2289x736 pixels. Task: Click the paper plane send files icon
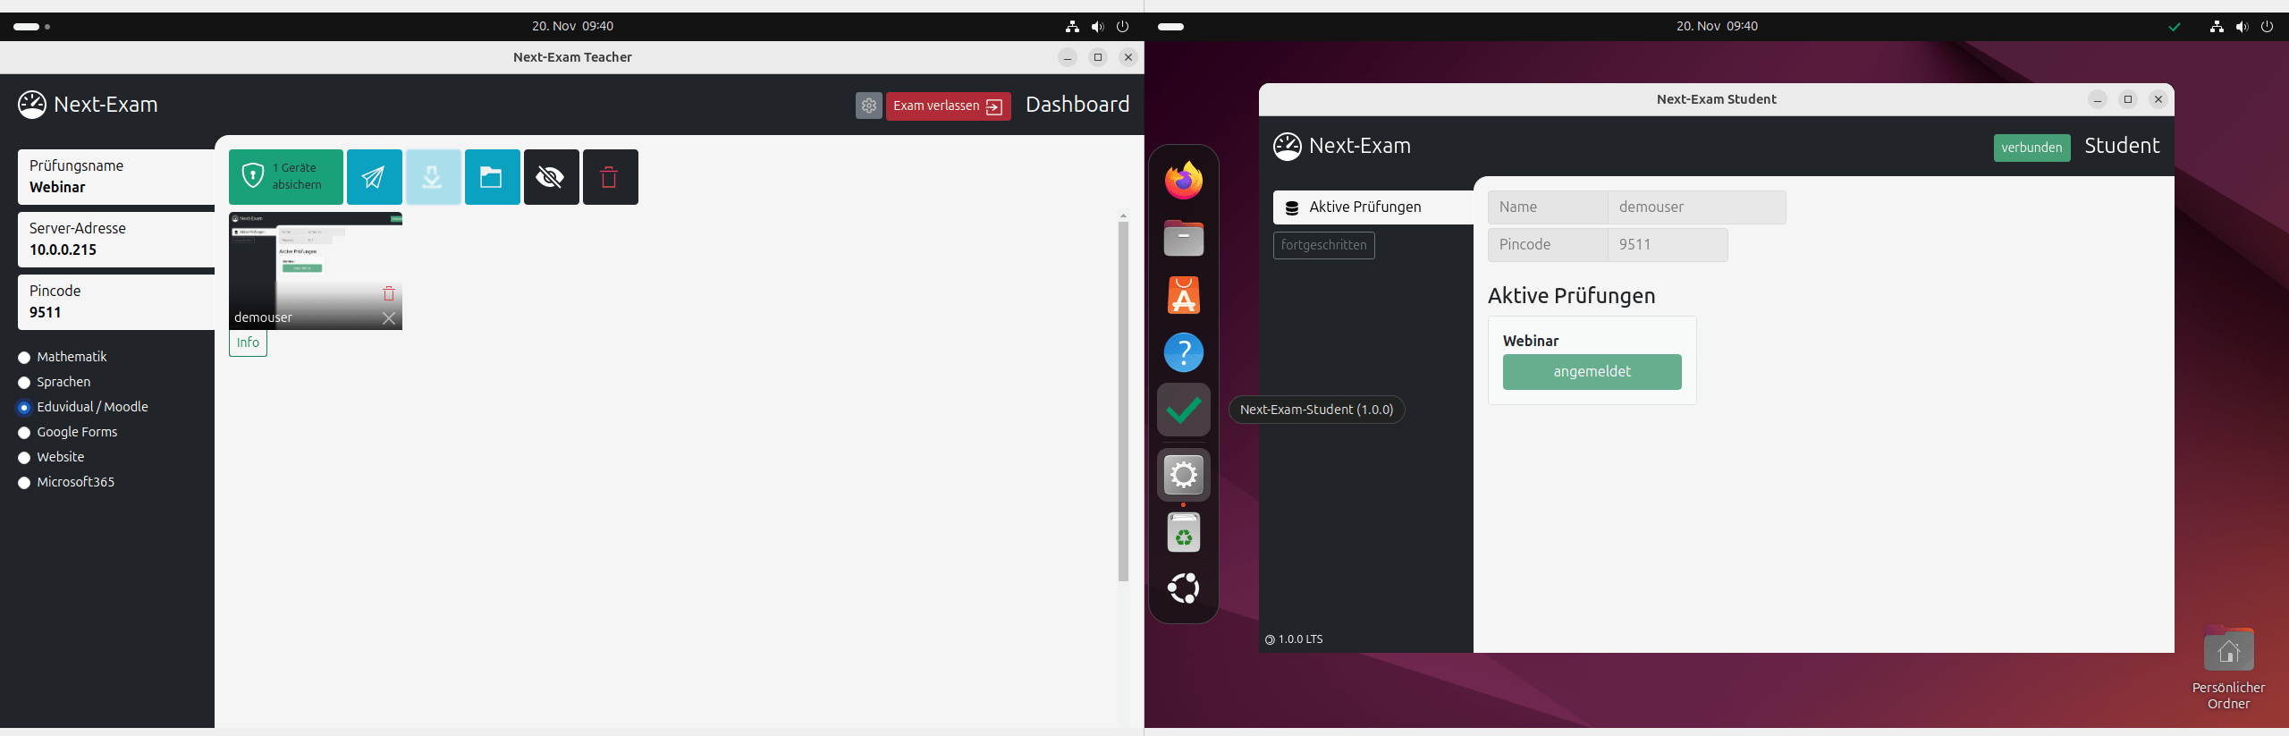point(374,177)
